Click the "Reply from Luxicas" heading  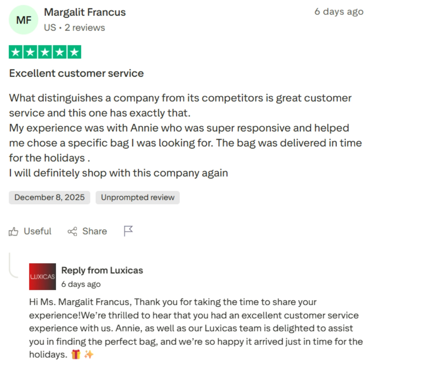click(102, 270)
